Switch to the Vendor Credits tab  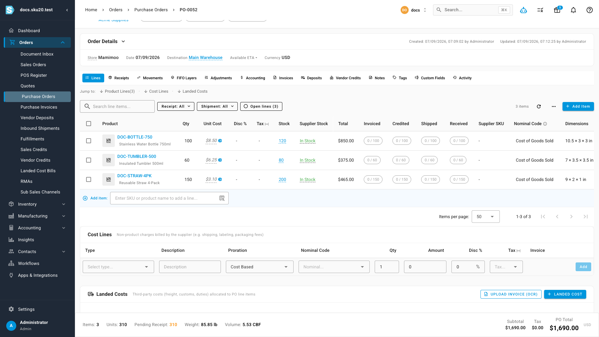345,78
